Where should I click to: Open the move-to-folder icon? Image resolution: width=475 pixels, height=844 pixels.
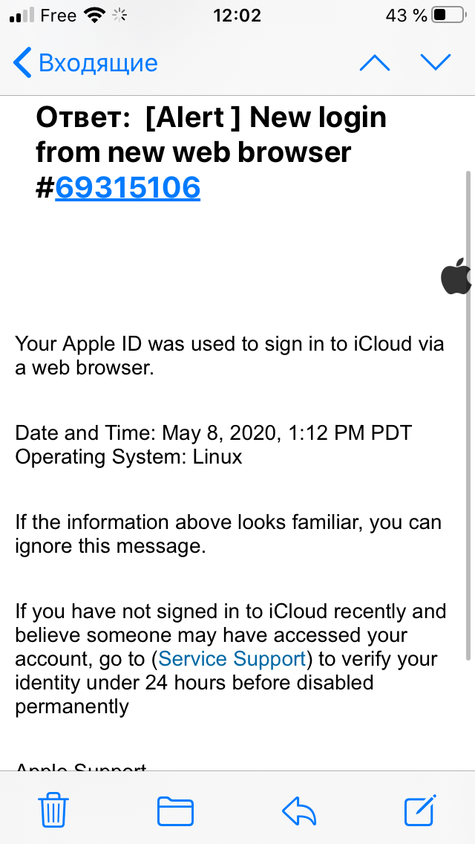[x=175, y=811]
